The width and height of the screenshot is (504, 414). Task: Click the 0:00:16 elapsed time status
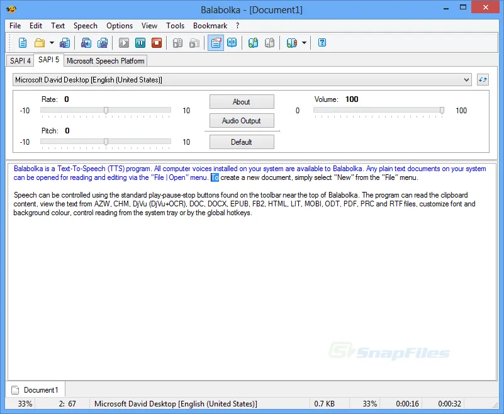[407, 404]
